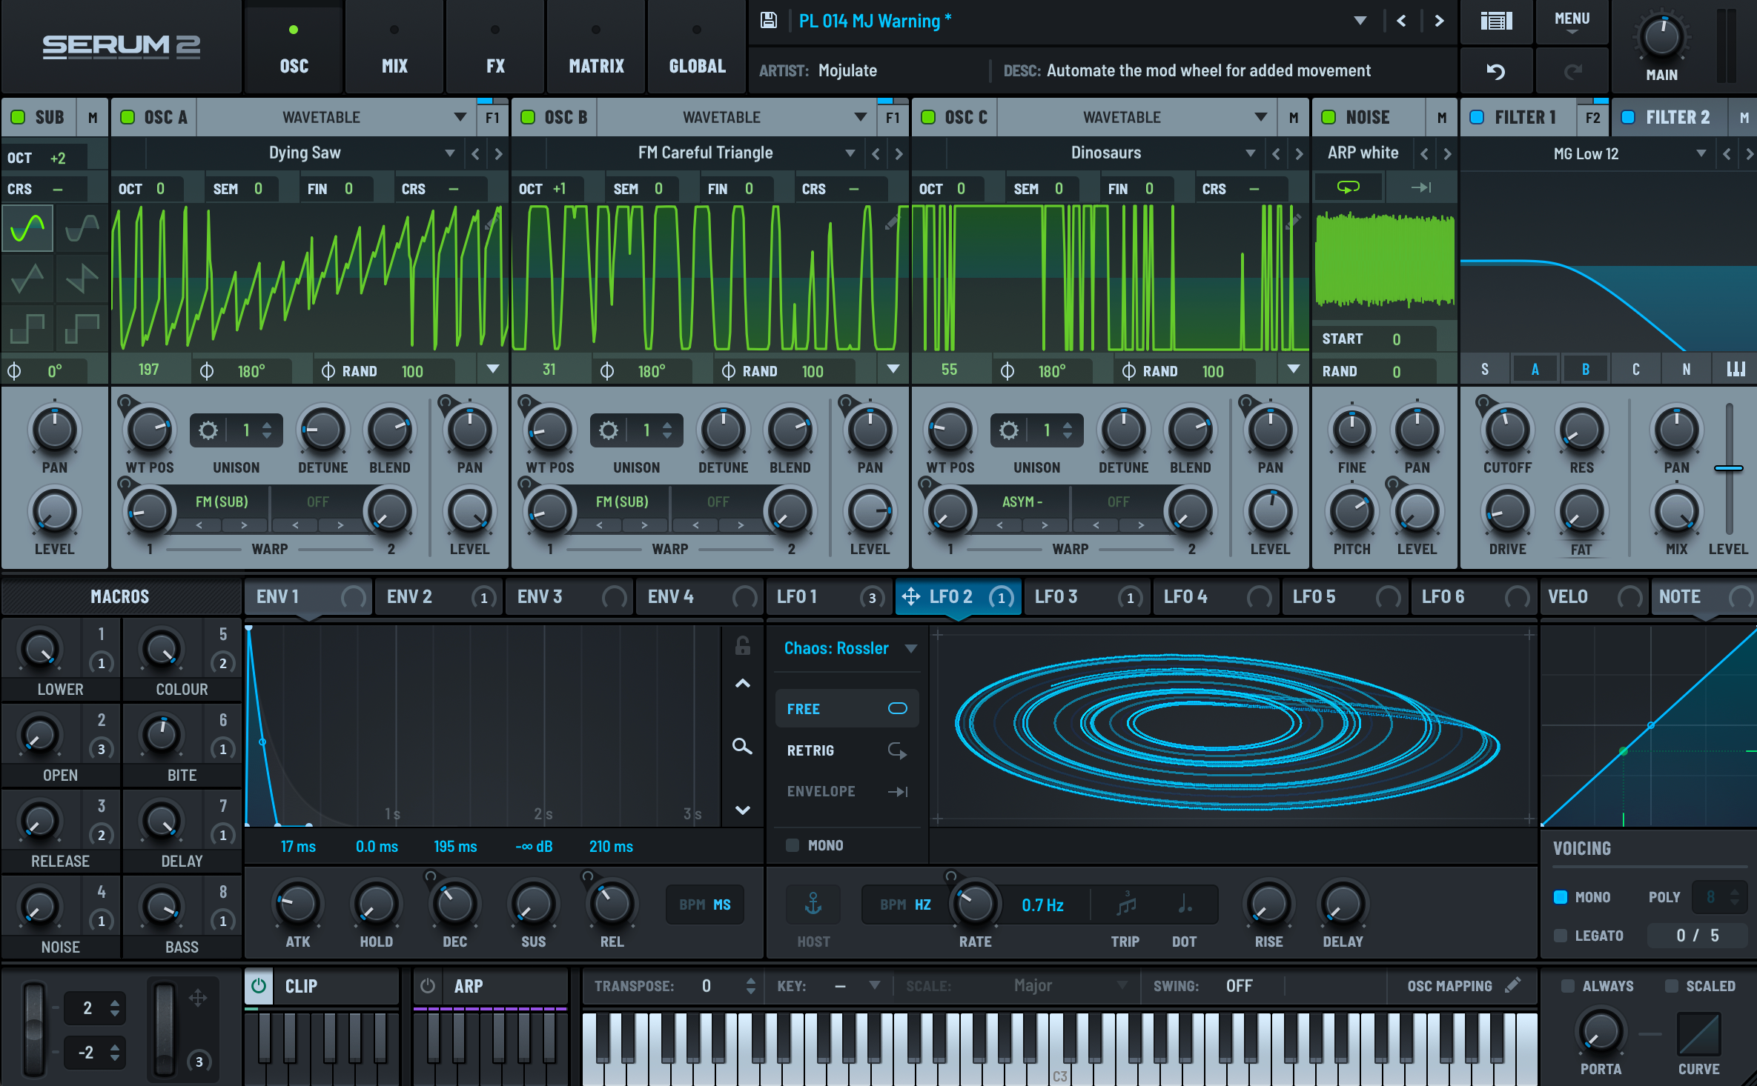Select the square wave sub shape
The height and width of the screenshot is (1086, 1757).
28,327
